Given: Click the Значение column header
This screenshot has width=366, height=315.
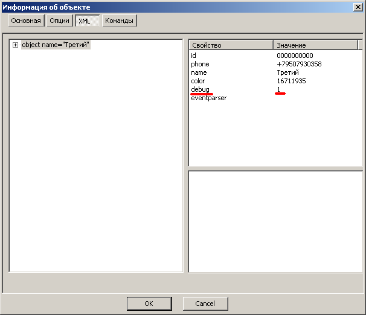Looking at the screenshot, I should pyautogui.click(x=315, y=45).
